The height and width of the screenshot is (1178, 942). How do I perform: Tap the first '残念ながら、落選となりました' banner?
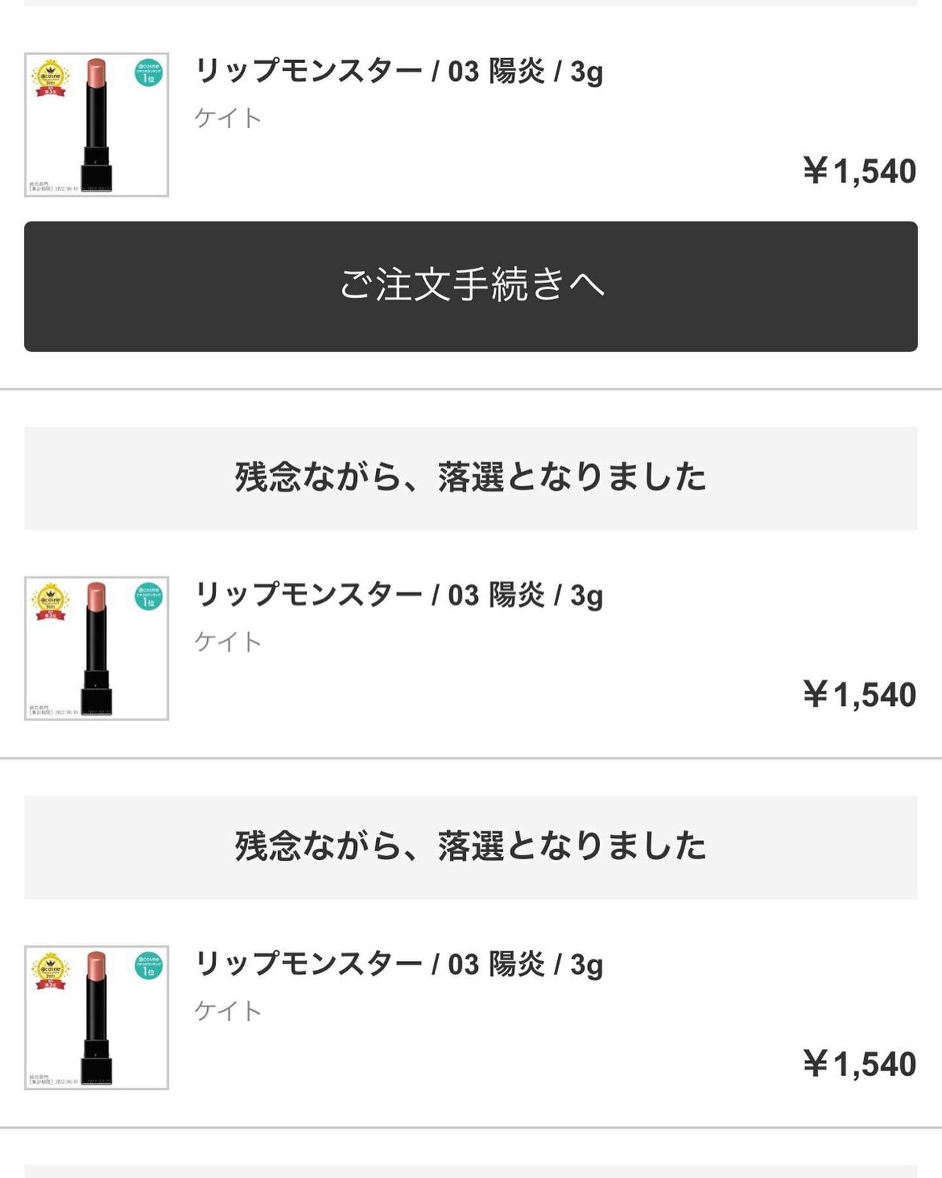click(471, 477)
